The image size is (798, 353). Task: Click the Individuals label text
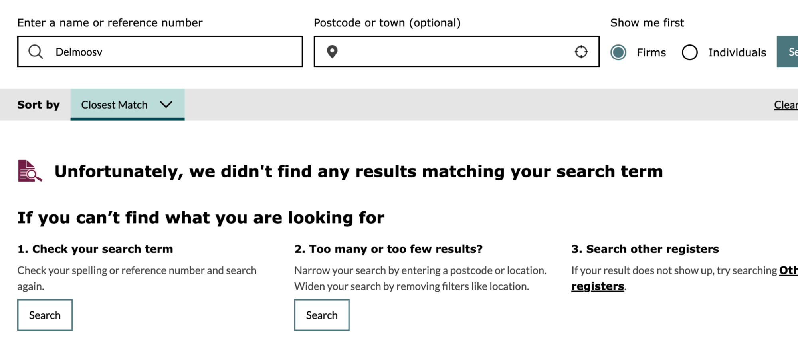(737, 52)
